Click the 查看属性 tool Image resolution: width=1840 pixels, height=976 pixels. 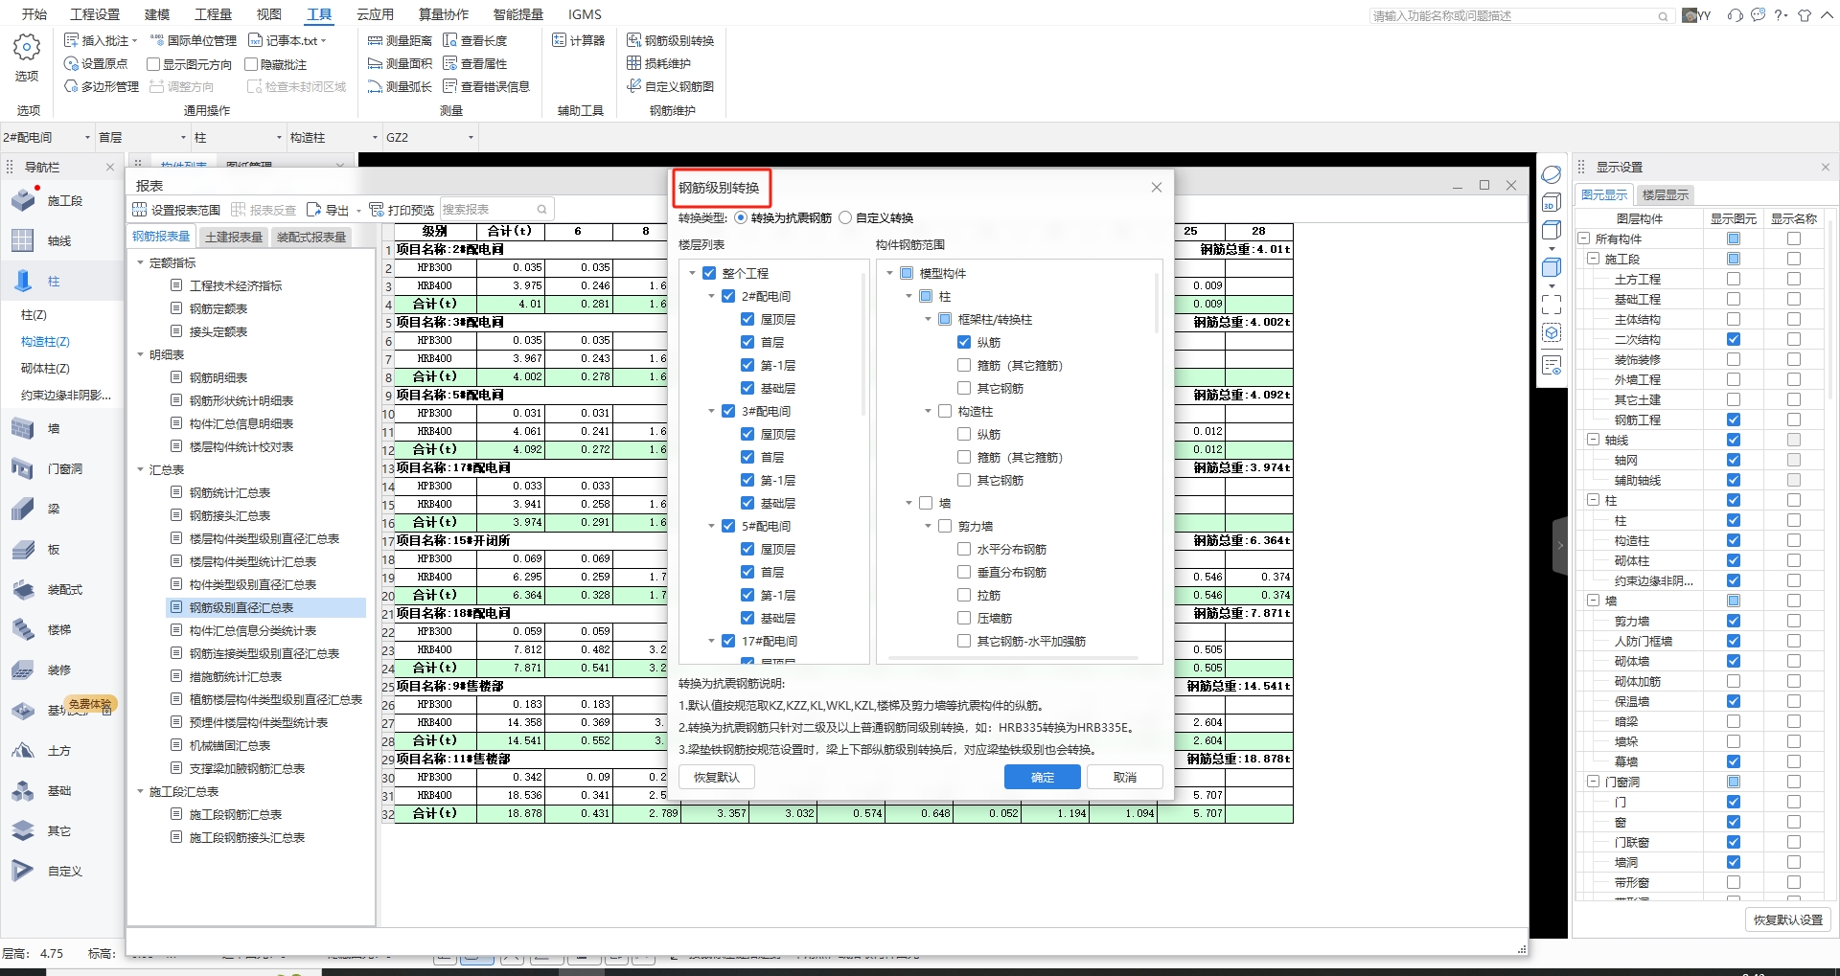tap(475, 63)
